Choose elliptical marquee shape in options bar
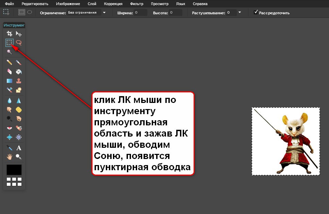 [30, 13]
